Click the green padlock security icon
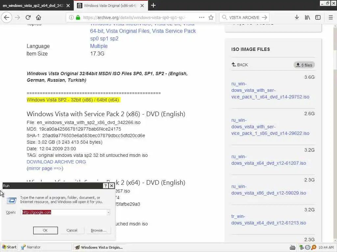 pos(78,18)
